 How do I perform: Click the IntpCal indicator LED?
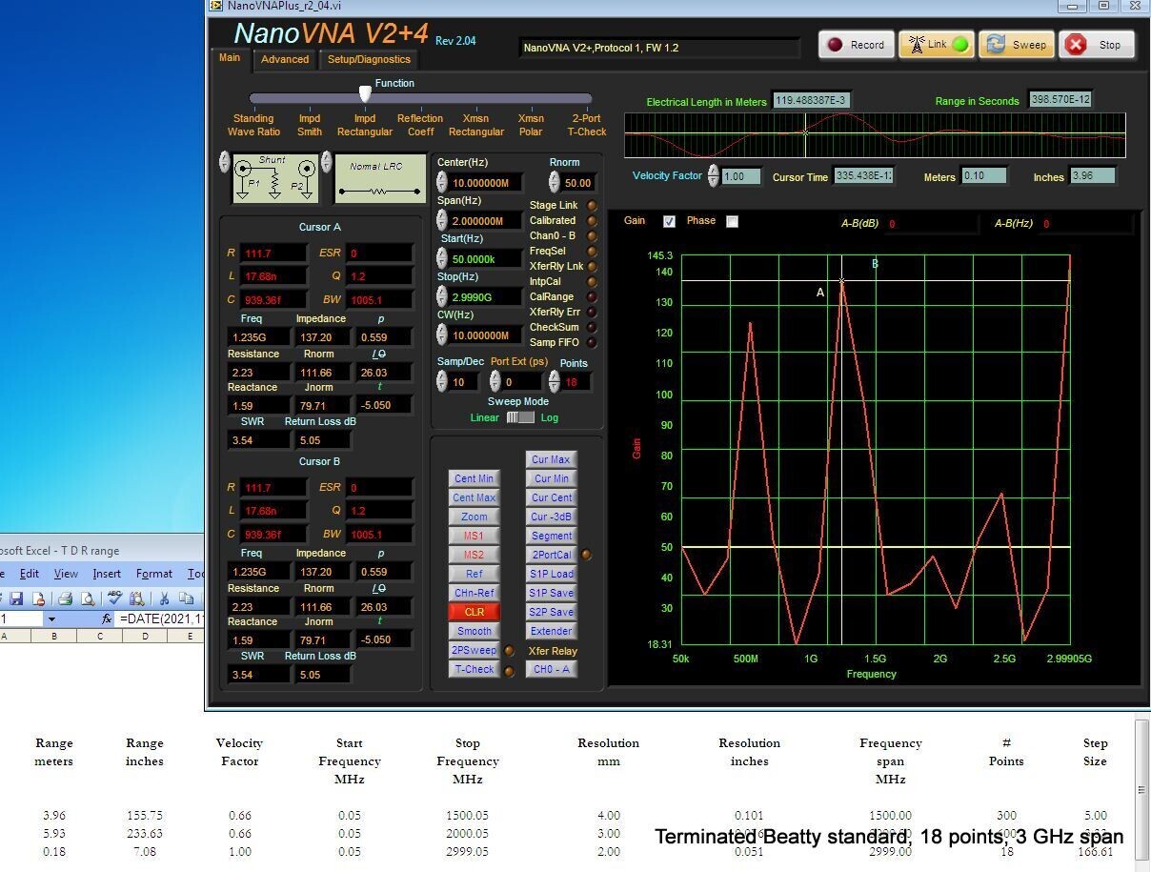(x=592, y=281)
